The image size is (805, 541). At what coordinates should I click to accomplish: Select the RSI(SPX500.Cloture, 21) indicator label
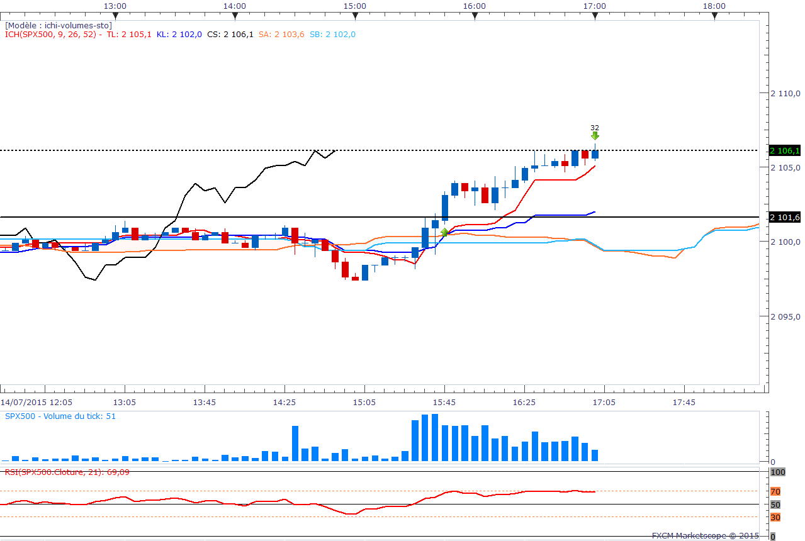(x=67, y=471)
